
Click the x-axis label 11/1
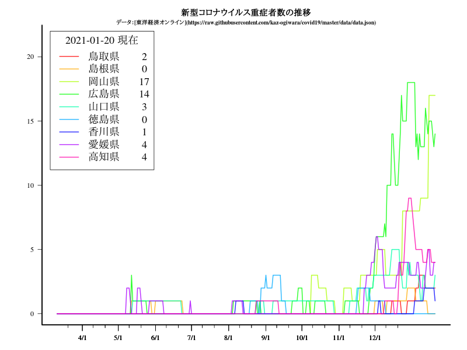(339, 338)
